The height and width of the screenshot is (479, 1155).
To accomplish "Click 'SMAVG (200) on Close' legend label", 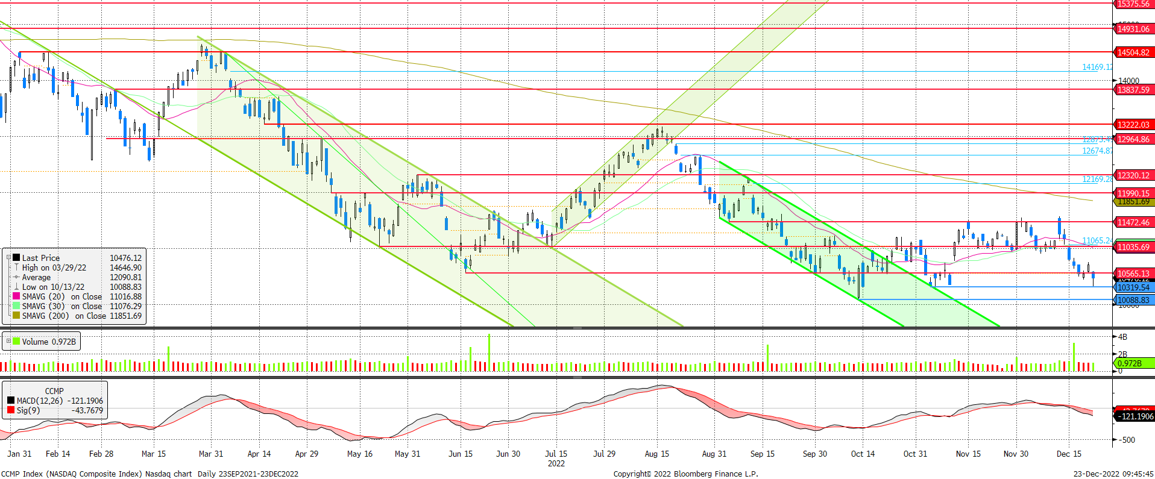I will coord(64,316).
